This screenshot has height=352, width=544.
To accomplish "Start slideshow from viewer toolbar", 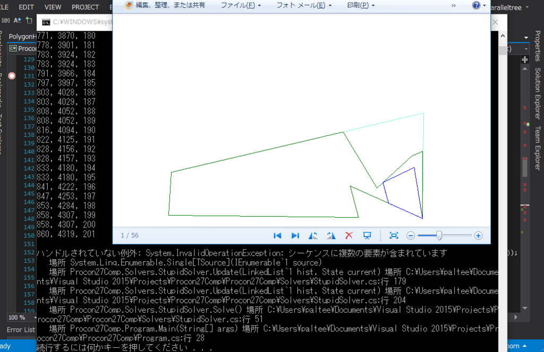I will pos(367,235).
